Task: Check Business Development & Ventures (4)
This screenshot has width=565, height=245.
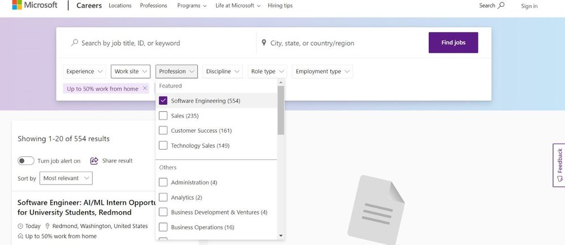Action: 163,212
